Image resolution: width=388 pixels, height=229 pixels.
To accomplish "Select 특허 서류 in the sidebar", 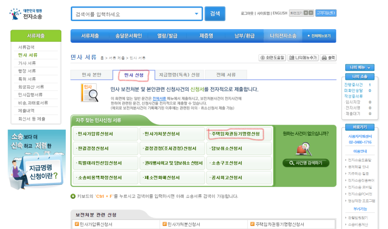I will (27, 79).
